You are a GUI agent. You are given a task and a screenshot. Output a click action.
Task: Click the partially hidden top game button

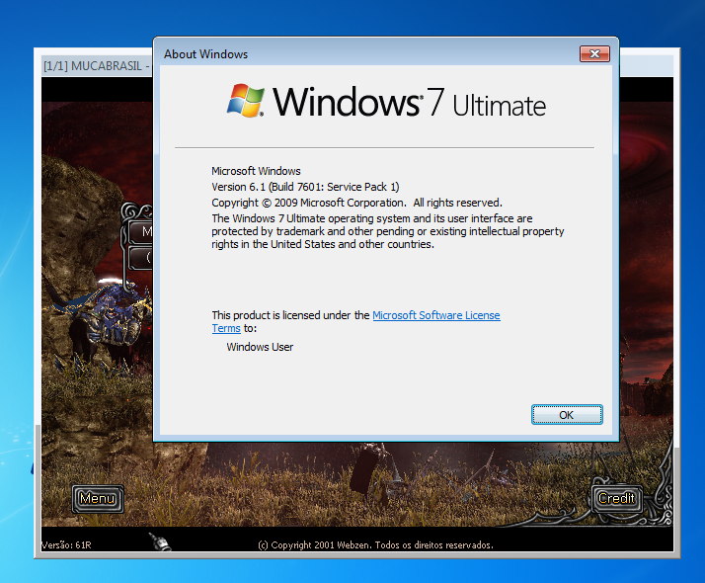pyautogui.click(x=142, y=232)
